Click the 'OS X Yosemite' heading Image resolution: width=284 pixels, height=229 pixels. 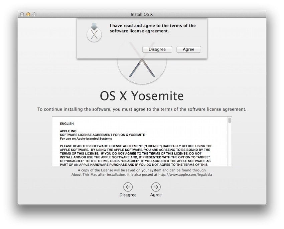(x=142, y=96)
